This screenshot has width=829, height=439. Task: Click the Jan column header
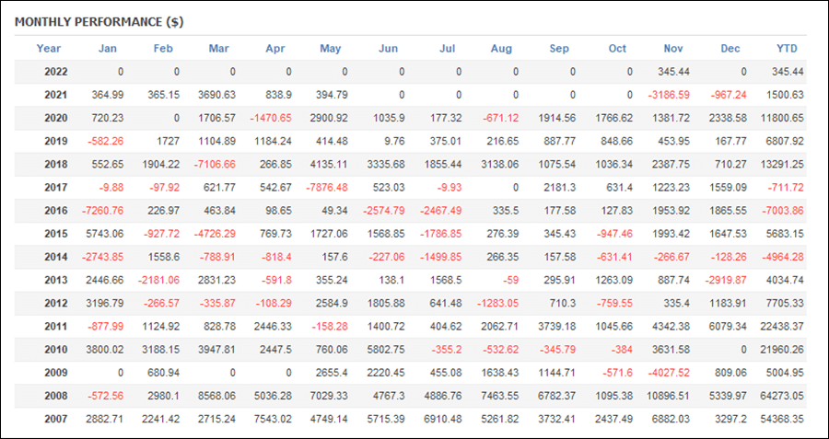(108, 49)
